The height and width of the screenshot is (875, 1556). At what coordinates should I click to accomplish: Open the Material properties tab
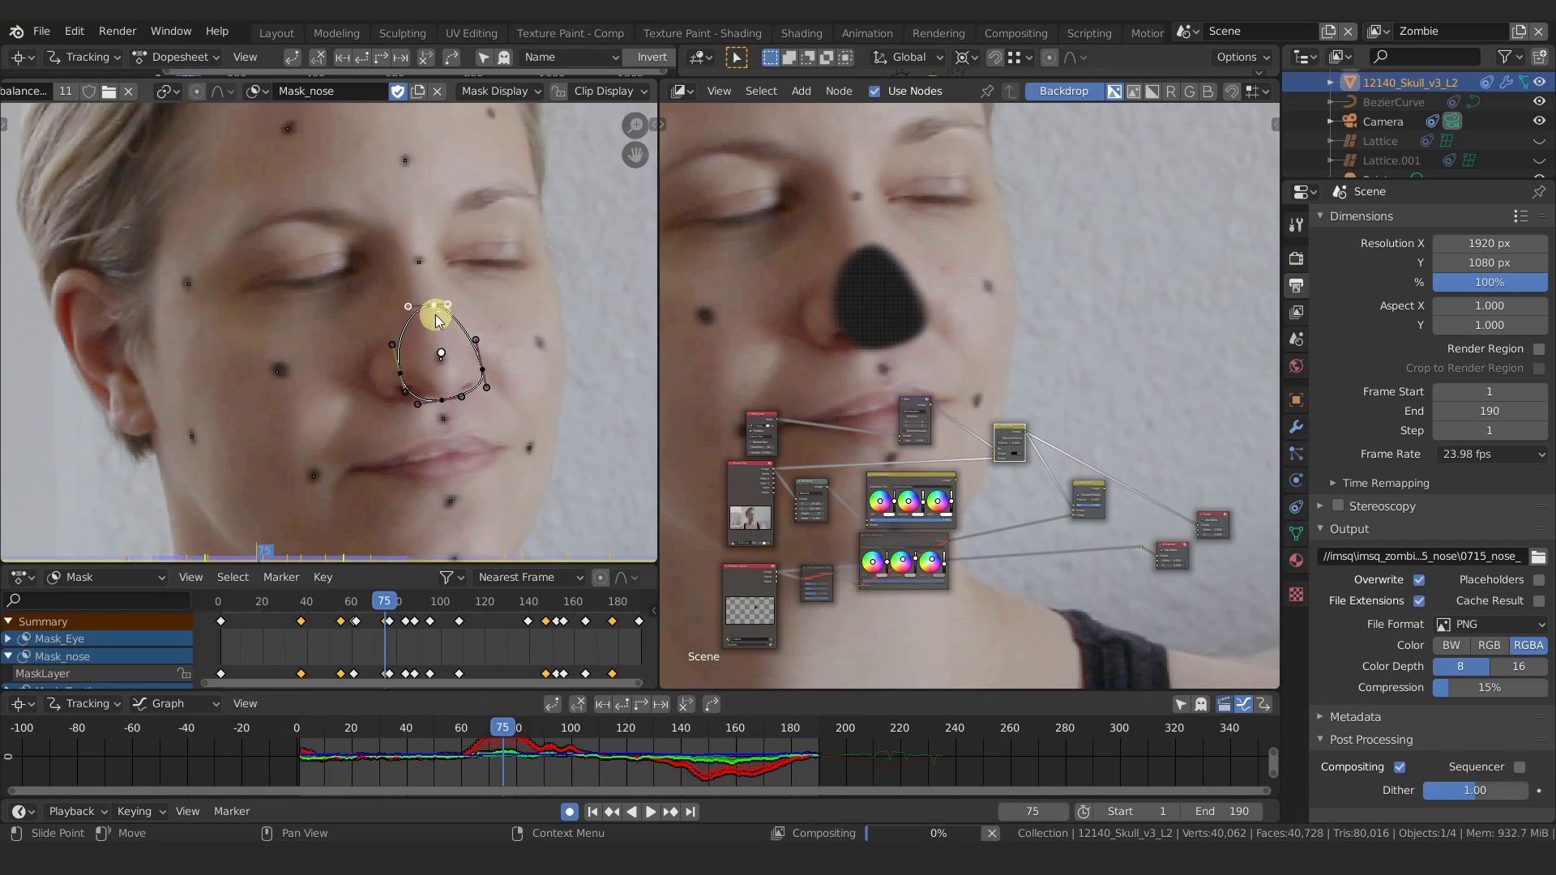click(x=1296, y=560)
